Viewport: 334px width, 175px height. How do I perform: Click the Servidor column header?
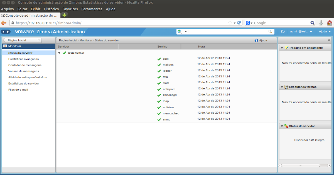[x=87, y=46]
